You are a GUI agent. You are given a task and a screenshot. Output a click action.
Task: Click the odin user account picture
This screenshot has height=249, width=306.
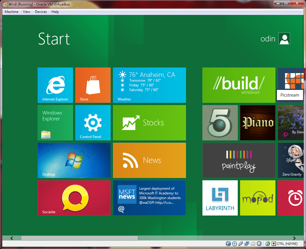[x=284, y=38]
